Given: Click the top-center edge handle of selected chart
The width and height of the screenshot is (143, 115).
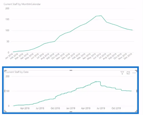Looking at the screenshot, I should pyautogui.click(x=71, y=70).
